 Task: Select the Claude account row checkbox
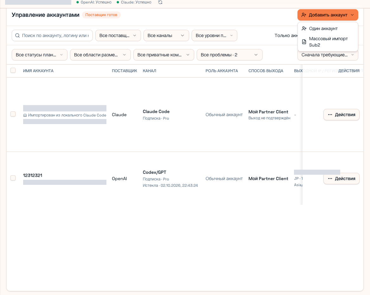[x=13, y=114]
